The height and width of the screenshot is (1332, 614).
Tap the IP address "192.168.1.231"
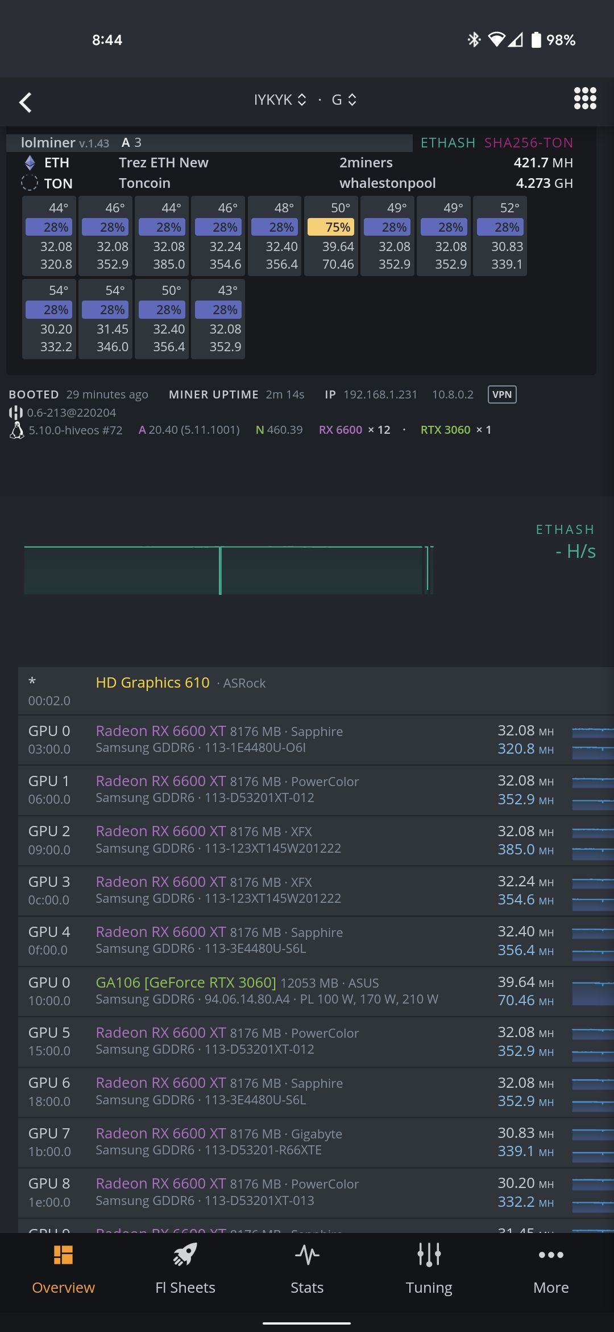(x=380, y=394)
